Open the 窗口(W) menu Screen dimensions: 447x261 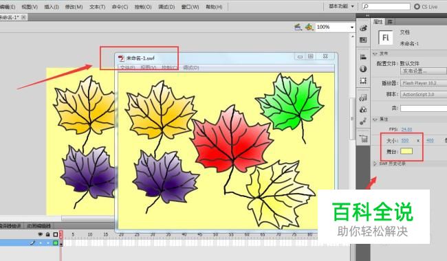[190, 7]
